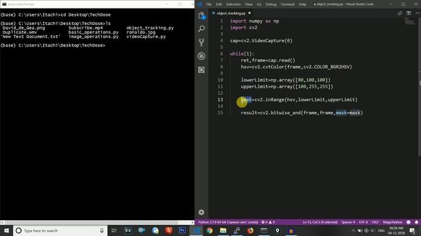This screenshot has height=236, width=421.
Task: Open the Manage gear in VS Code
Action: pyautogui.click(x=201, y=212)
